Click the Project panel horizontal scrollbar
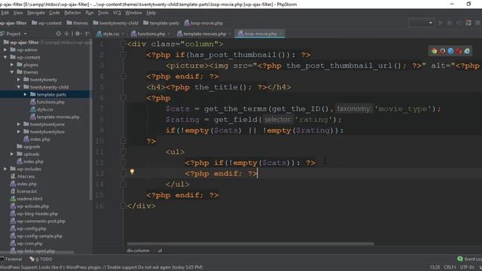Image resolution: width=482 pixels, height=271 pixels. (x=37, y=253)
